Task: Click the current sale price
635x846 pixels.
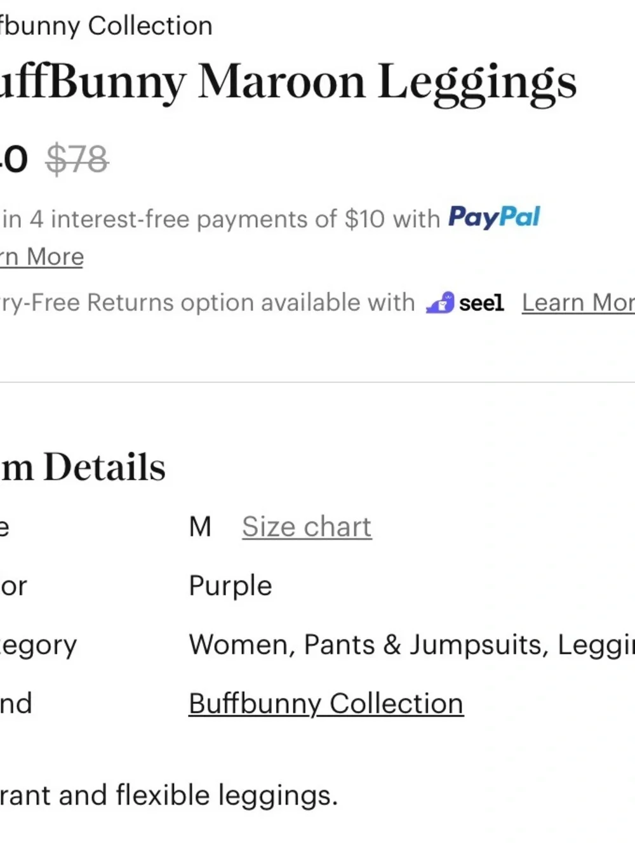Action: 13,159
